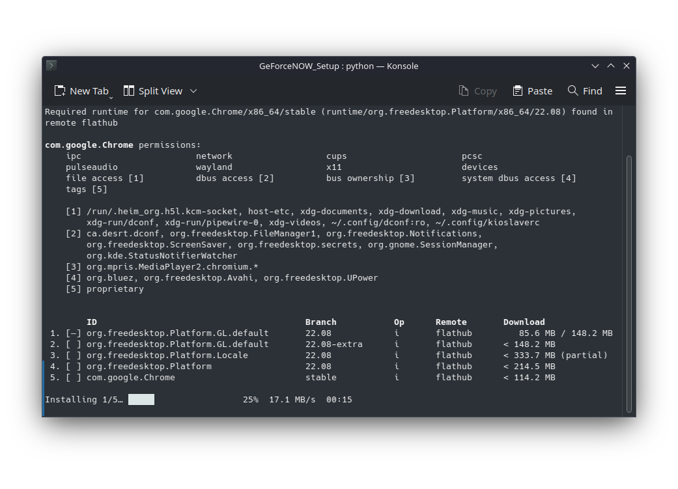Click 'Installing 1/5…' status text
The height and width of the screenshot is (489, 678).
point(84,400)
